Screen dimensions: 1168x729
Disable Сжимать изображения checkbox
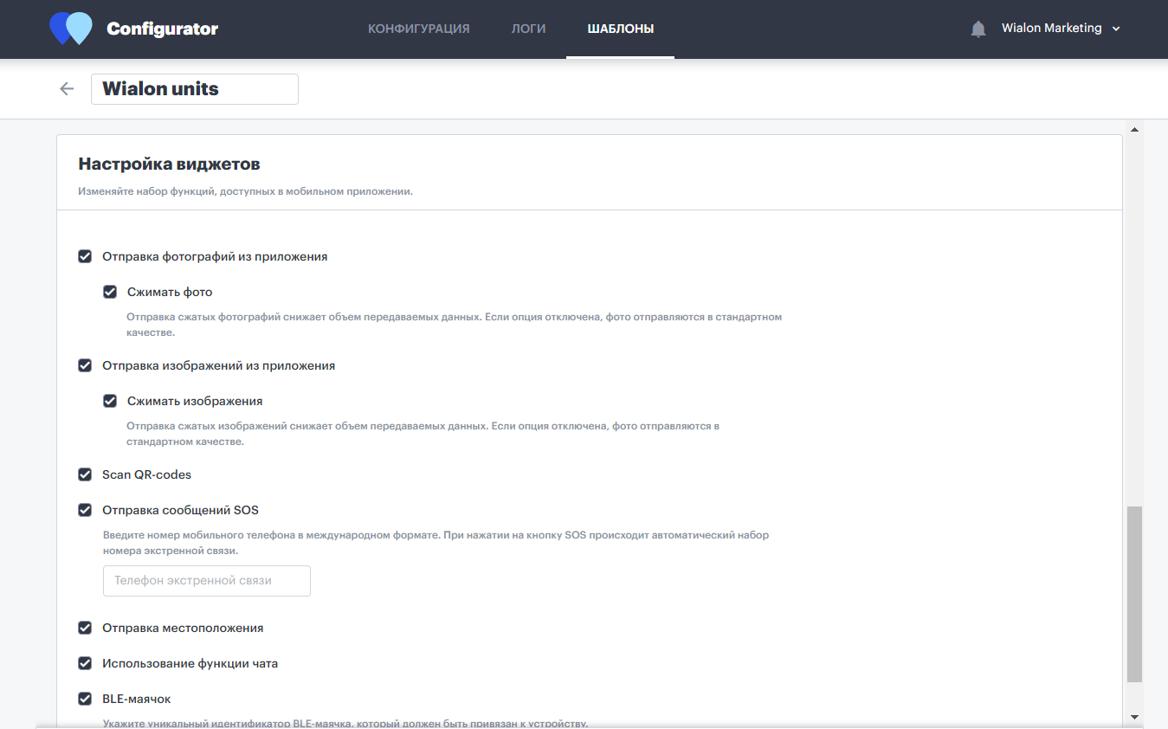tap(110, 401)
